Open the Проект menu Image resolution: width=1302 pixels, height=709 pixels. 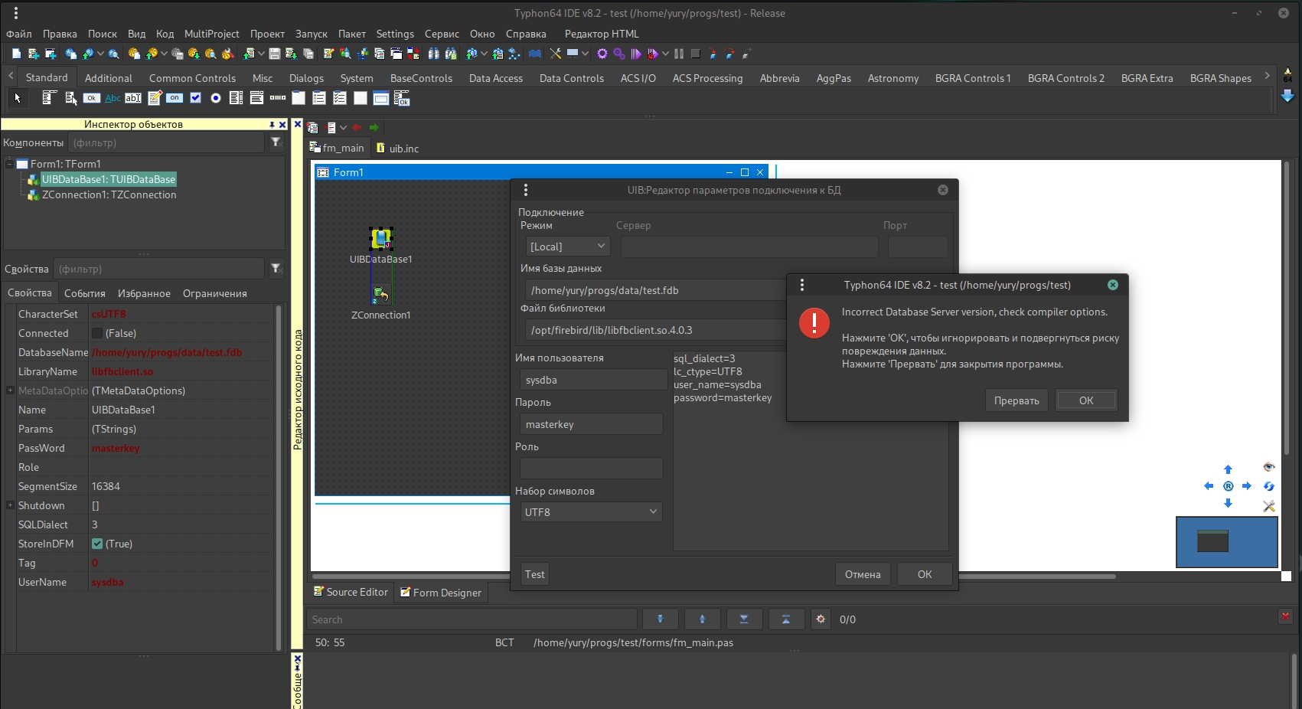click(267, 34)
